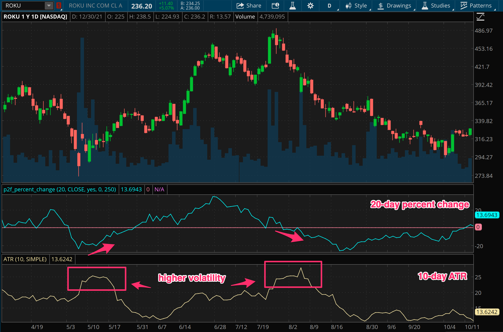Screen dimensions: 503x332
Task: Click the 8/30 date on time axis
Action: pyautogui.click(x=372, y=327)
